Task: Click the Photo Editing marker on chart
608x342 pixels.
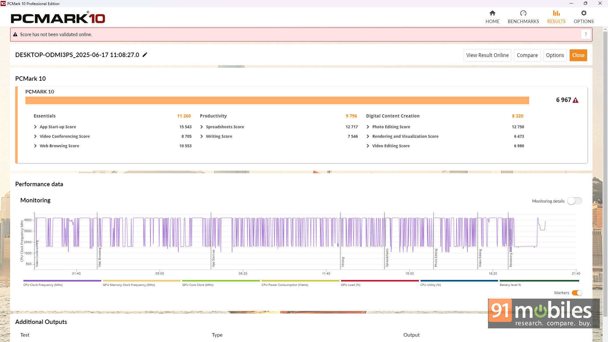Action: pos(436,257)
